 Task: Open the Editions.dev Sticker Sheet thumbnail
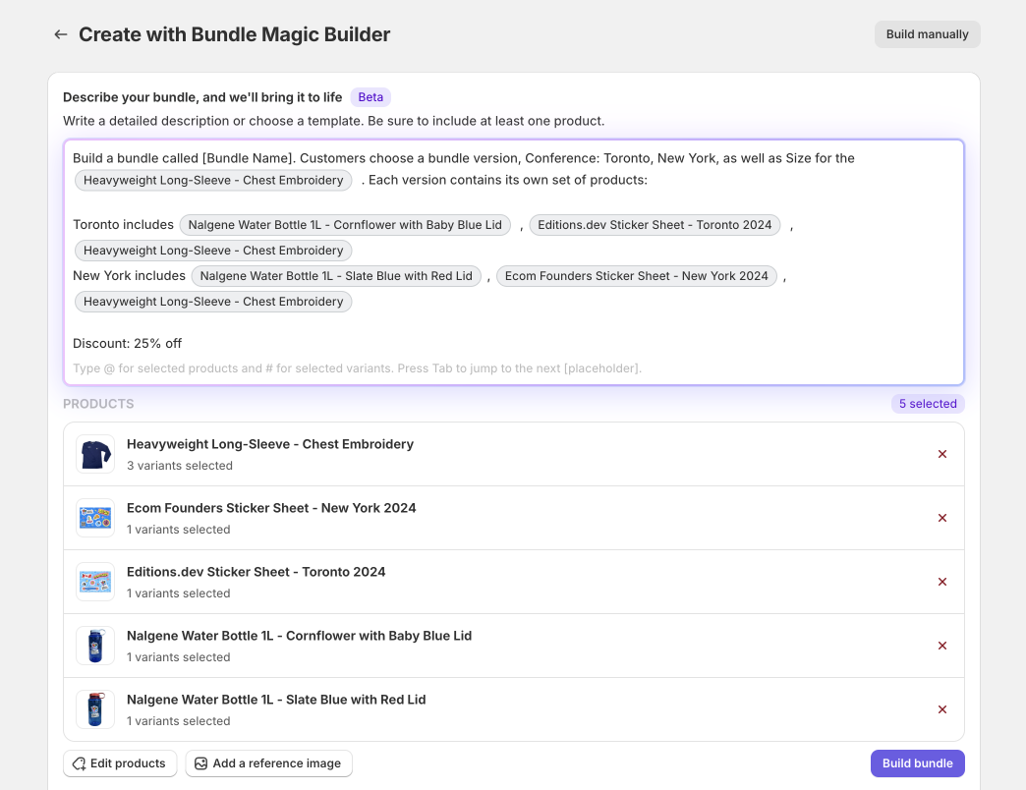95,582
